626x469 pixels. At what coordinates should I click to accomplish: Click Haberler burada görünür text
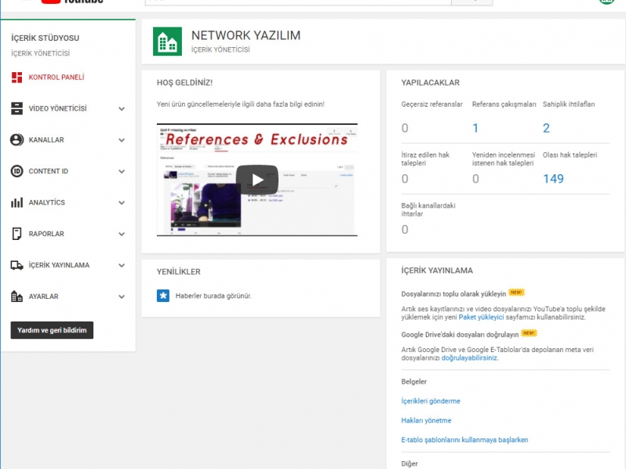[x=213, y=296]
